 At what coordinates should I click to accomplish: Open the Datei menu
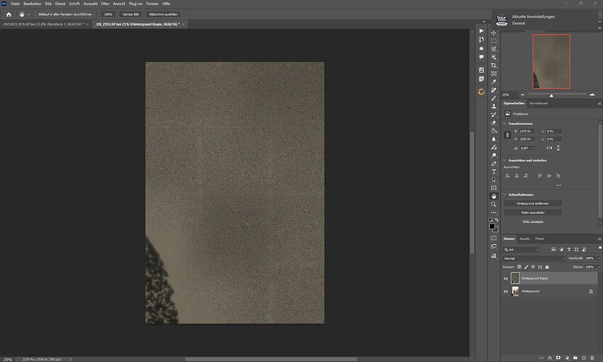(x=15, y=4)
